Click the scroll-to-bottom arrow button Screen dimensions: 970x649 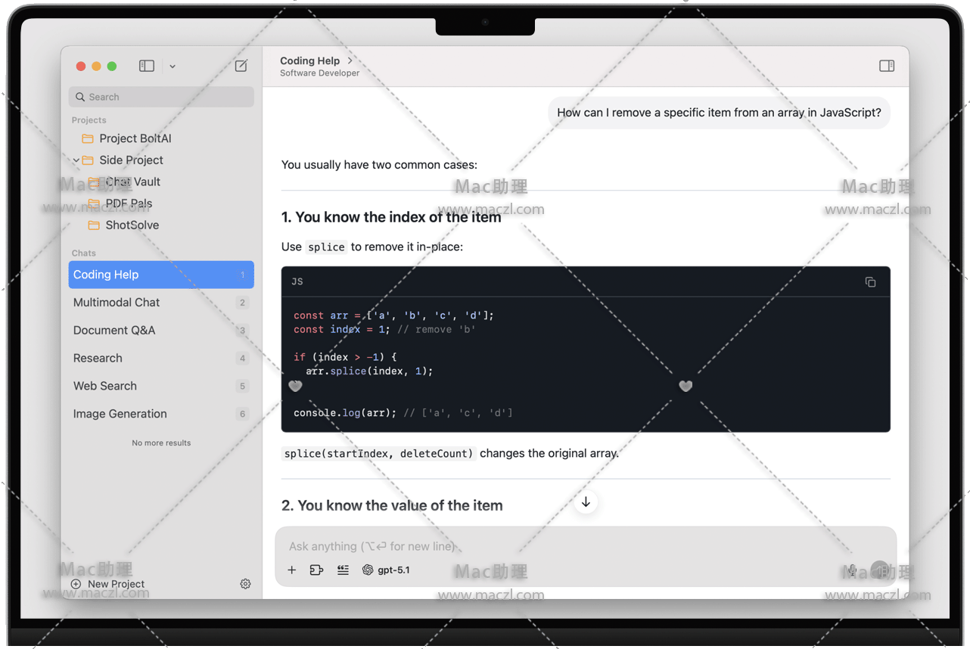(586, 502)
